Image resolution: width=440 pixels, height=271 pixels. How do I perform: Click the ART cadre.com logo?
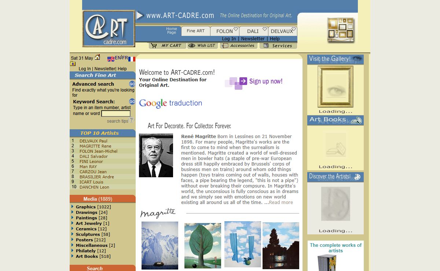(109, 29)
